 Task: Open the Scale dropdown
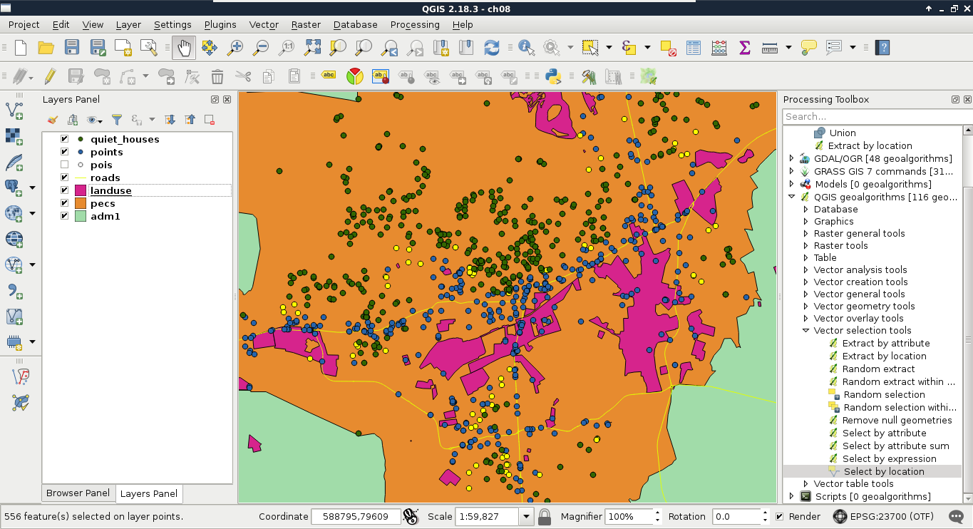[527, 516]
